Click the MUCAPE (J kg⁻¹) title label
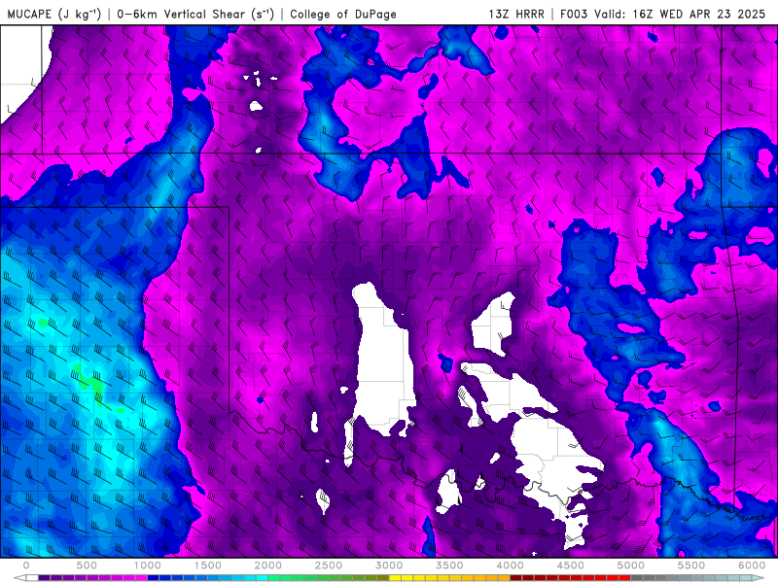Screen dimensions: 778x583 (x=53, y=14)
